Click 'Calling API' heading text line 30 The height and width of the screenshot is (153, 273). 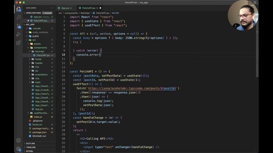(96, 139)
